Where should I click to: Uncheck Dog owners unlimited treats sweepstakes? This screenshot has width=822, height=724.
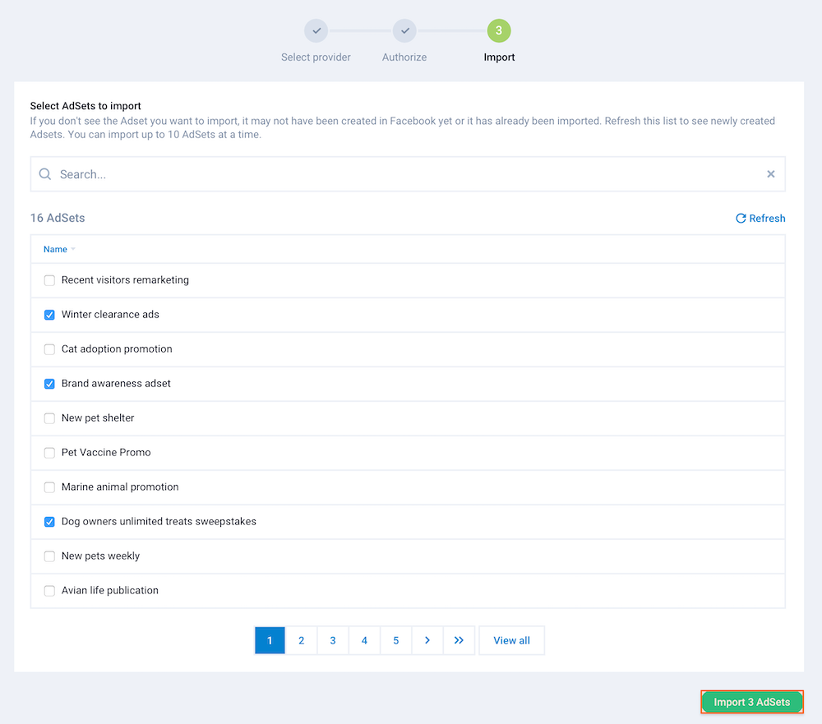49,522
